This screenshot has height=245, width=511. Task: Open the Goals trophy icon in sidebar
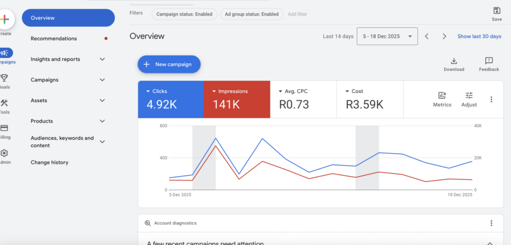(4, 77)
